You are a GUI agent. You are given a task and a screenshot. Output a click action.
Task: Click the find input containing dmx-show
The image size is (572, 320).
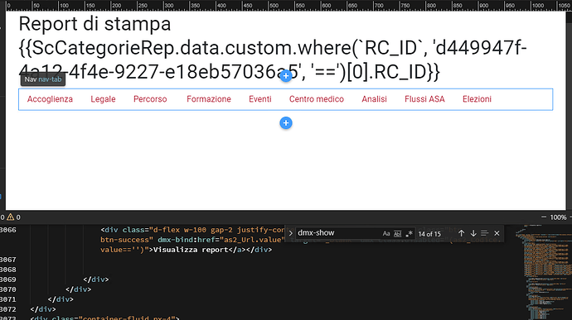point(337,233)
